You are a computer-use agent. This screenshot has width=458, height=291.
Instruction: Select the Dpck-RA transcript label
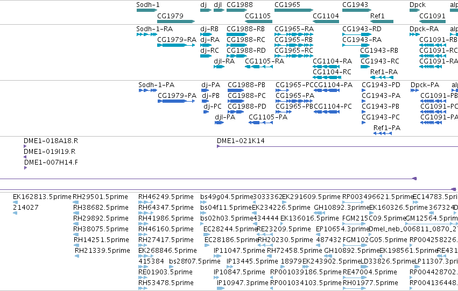coord(424,29)
